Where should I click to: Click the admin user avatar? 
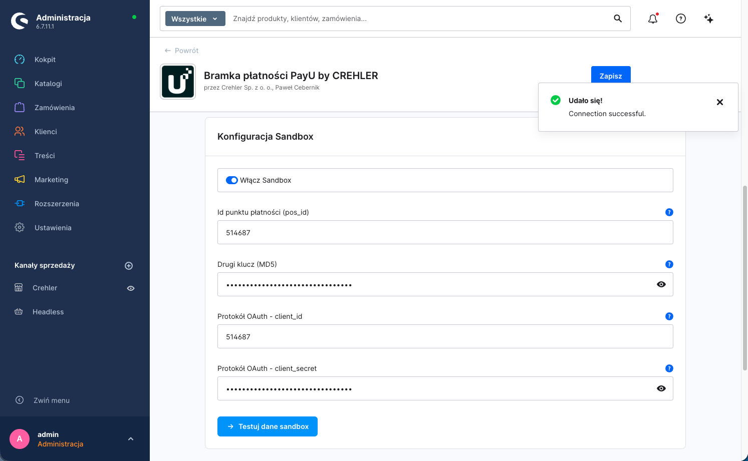coord(20,439)
